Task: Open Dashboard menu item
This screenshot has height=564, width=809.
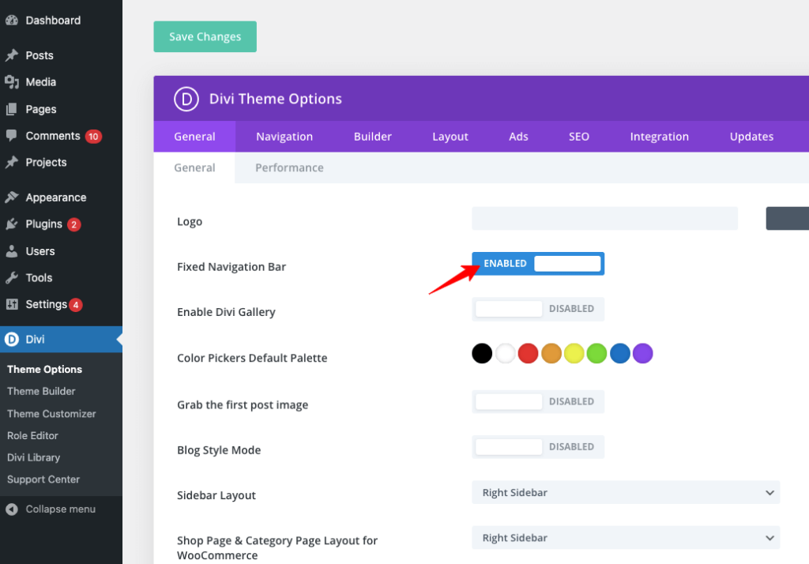Action: tap(61, 21)
